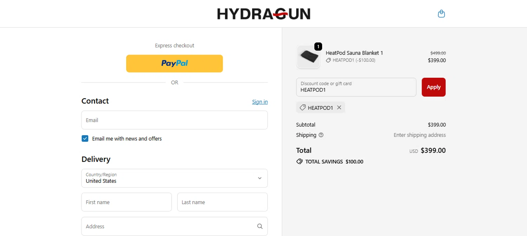Click the Hydragun logo

tap(263, 14)
